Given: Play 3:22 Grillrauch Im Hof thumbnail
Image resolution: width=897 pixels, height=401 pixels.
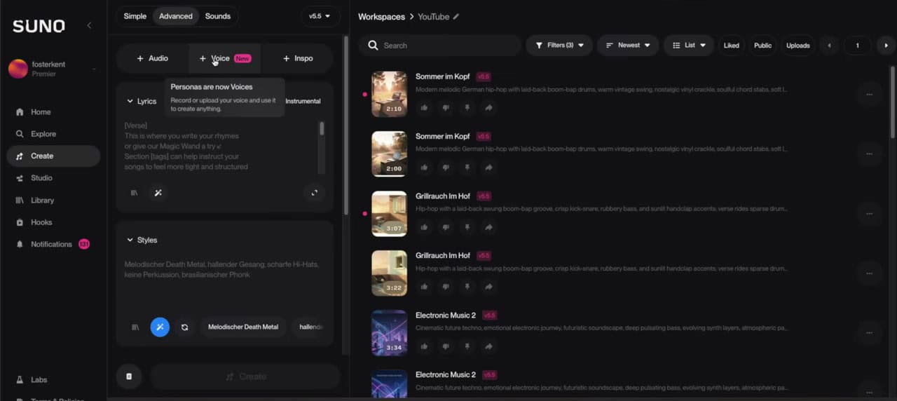Looking at the screenshot, I should pos(389,273).
